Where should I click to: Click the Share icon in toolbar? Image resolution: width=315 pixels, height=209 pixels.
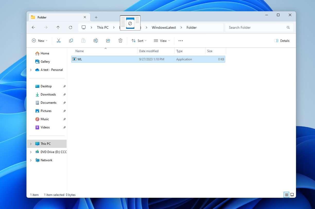(x=108, y=41)
